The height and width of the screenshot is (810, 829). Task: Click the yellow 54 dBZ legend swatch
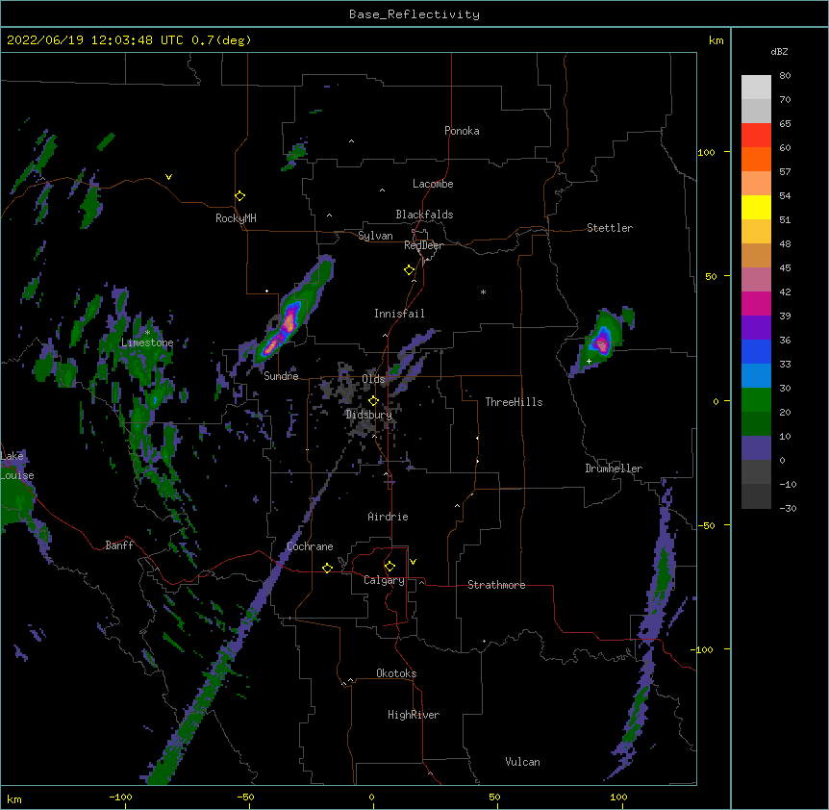tap(756, 207)
